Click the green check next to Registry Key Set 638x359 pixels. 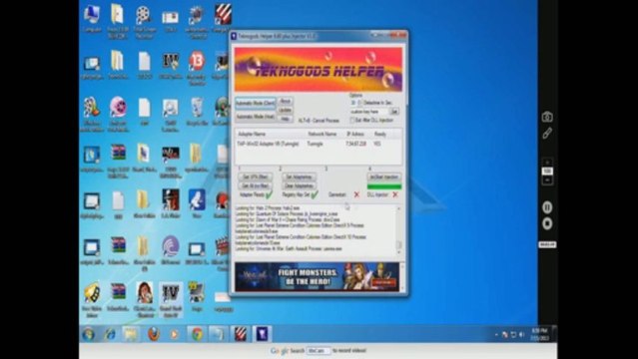(x=315, y=195)
